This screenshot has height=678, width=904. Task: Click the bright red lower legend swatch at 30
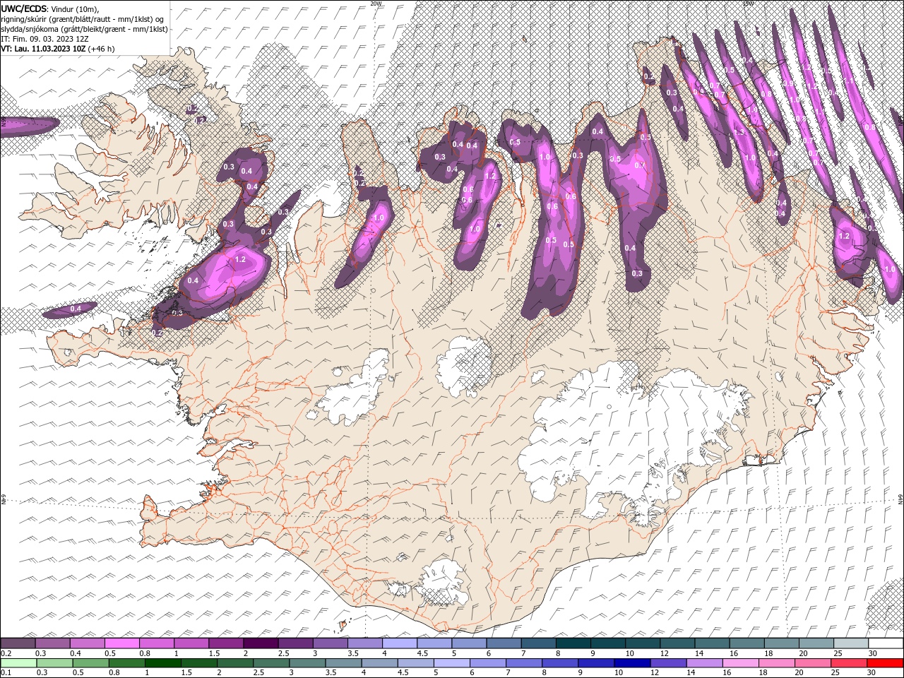pyautogui.click(x=886, y=663)
